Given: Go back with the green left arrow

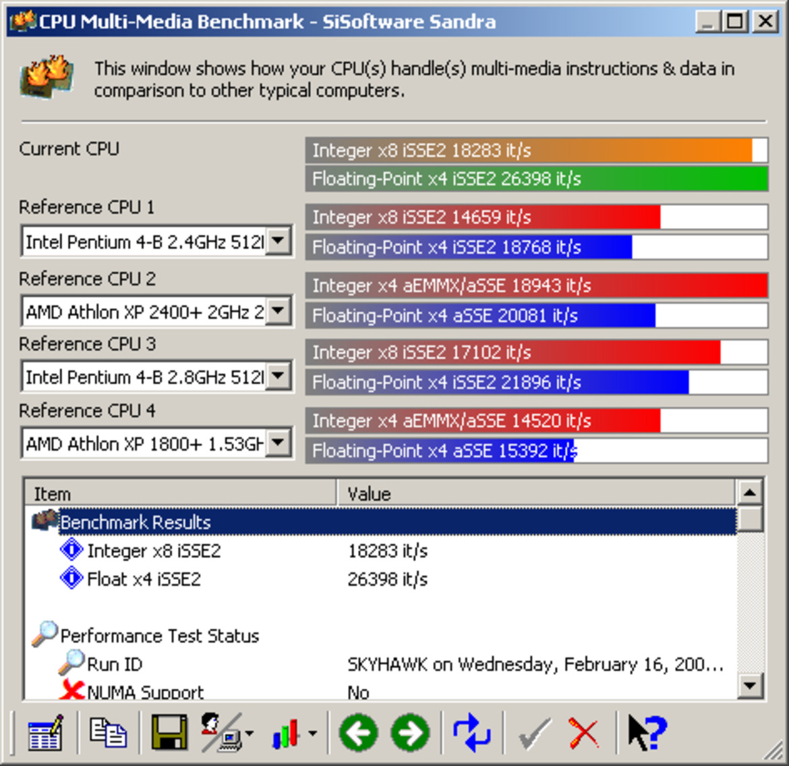Looking at the screenshot, I should 358,733.
